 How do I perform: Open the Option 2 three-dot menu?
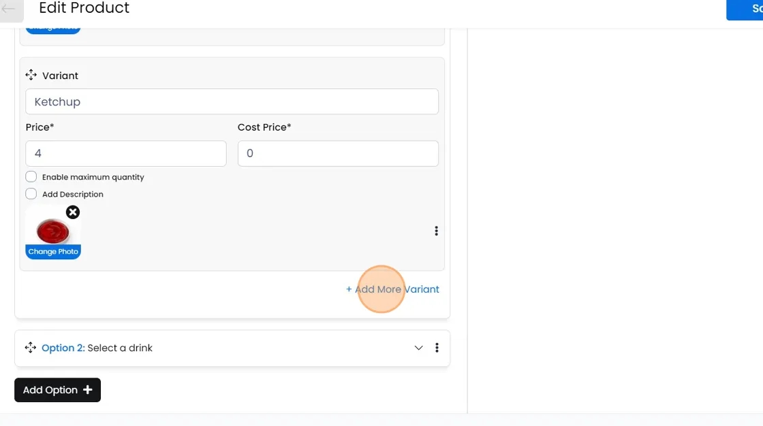437,348
